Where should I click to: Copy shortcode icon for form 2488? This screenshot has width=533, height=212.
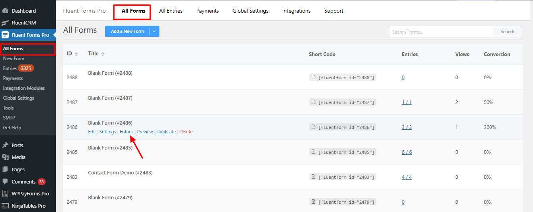pyautogui.click(x=313, y=78)
